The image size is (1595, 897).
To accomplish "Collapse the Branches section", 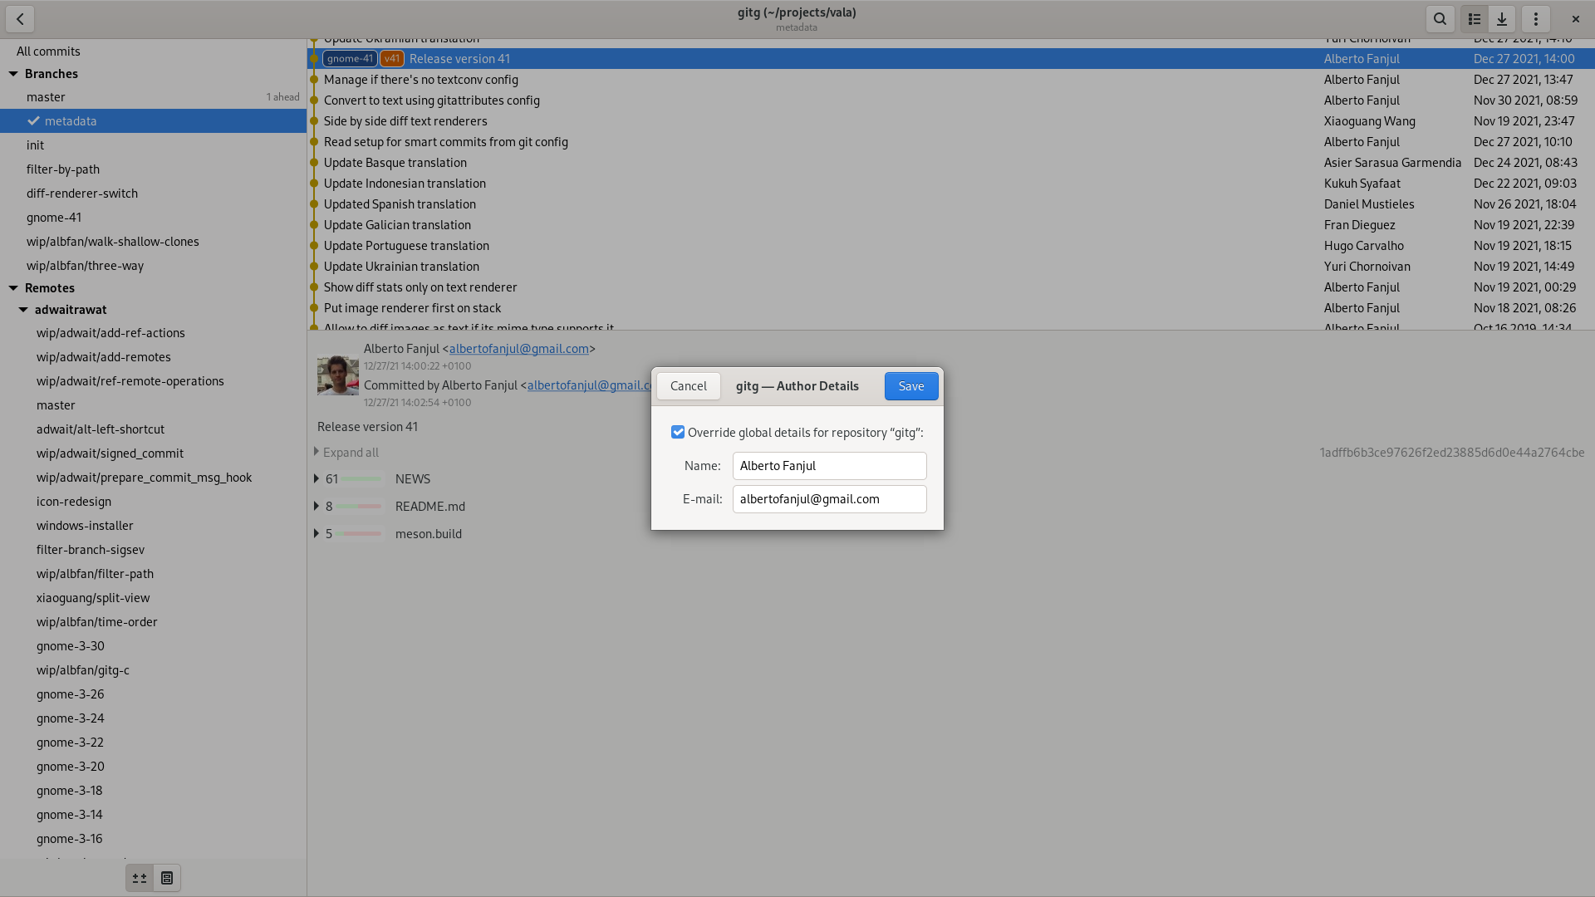I will click(x=13, y=74).
